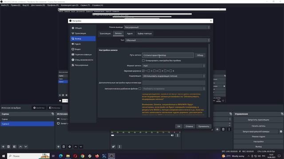Open the mixer toolbar three-dot menu
This screenshot has height=159, width=284.
119,147
